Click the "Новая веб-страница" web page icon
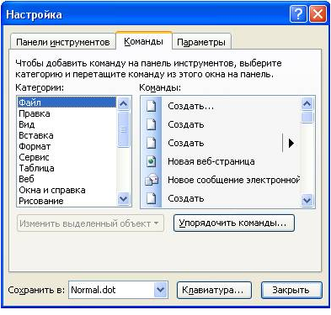Image resolution: width=331 pixels, height=315 pixels. coord(152,161)
